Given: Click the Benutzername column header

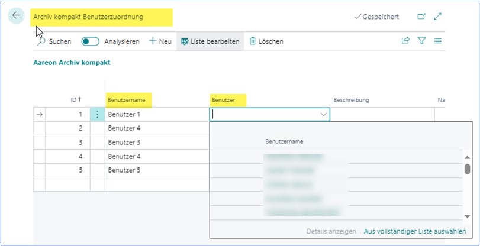Looking at the screenshot, I should point(126,100).
